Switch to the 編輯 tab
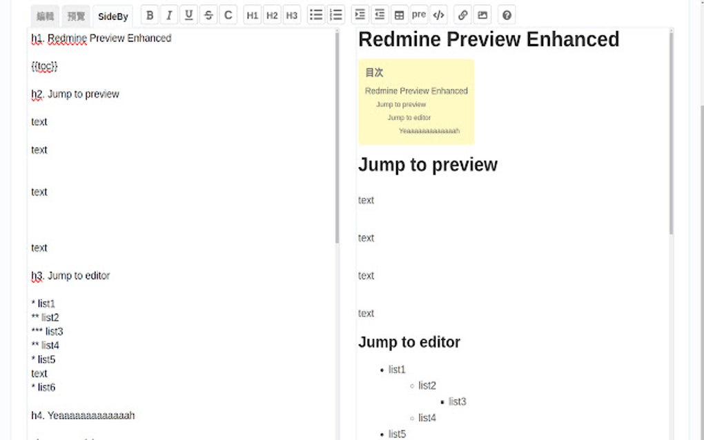 coord(44,14)
